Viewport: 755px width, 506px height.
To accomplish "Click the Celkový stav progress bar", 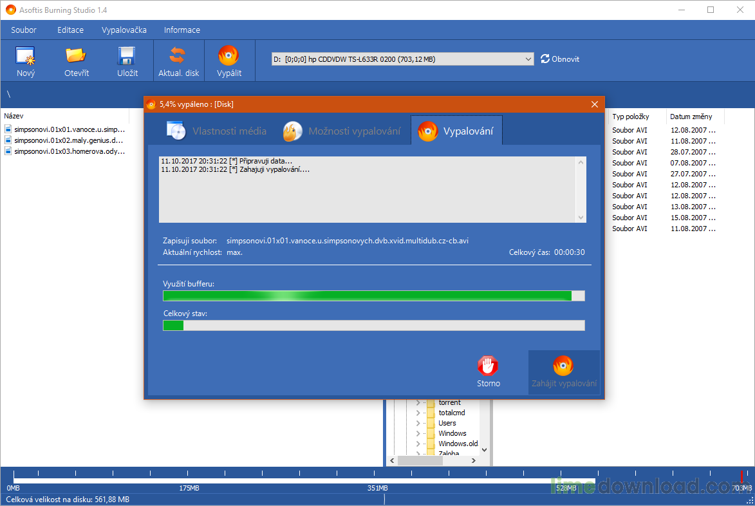I will click(x=373, y=326).
